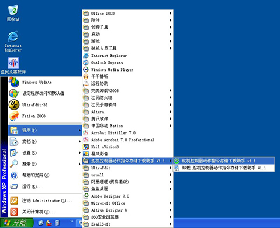Click the quick launch chevron on taskbar
This screenshot has width=280, height=228.
click(72, 221)
